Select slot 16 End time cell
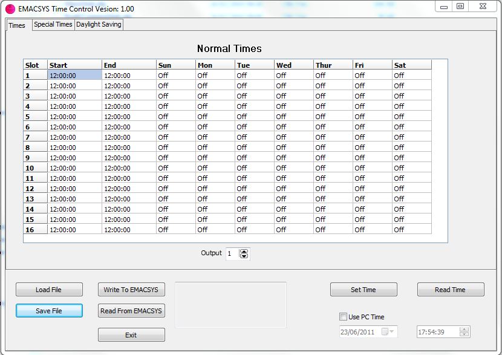Viewport: 502px width, 355px height. point(128,230)
